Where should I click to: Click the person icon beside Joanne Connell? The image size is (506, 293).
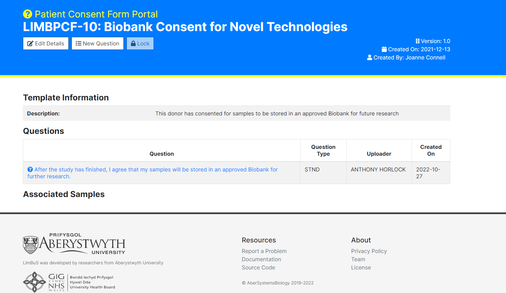tap(369, 57)
